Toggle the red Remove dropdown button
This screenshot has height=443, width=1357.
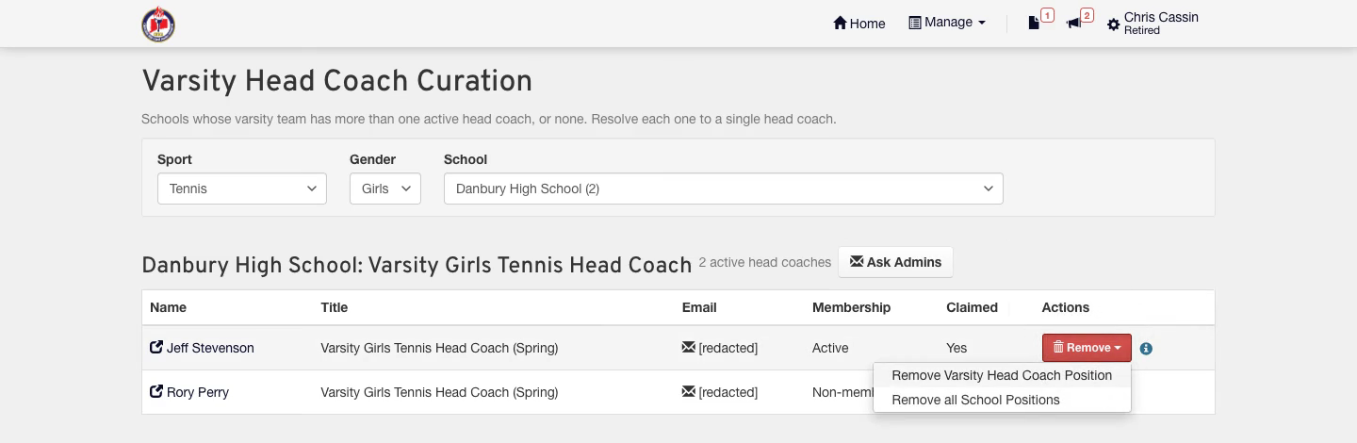coord(1087,348)
